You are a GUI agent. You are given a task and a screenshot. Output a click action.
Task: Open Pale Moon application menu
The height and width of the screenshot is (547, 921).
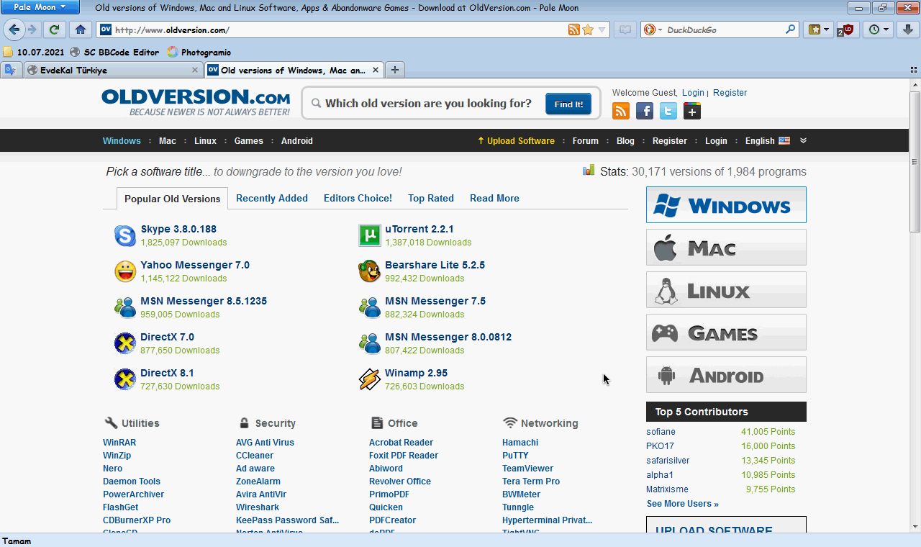click(x=40, y=7)
